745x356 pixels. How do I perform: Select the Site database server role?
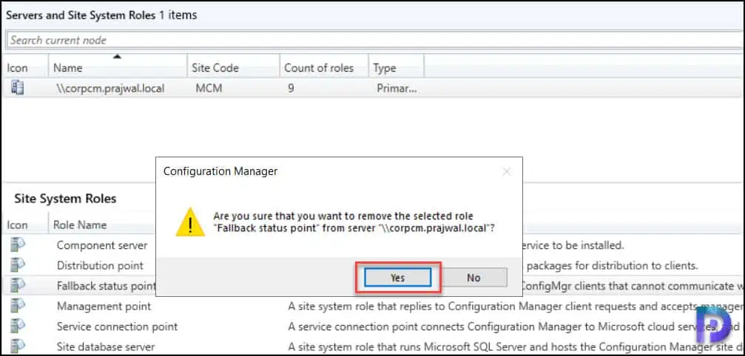coord(106,347)
